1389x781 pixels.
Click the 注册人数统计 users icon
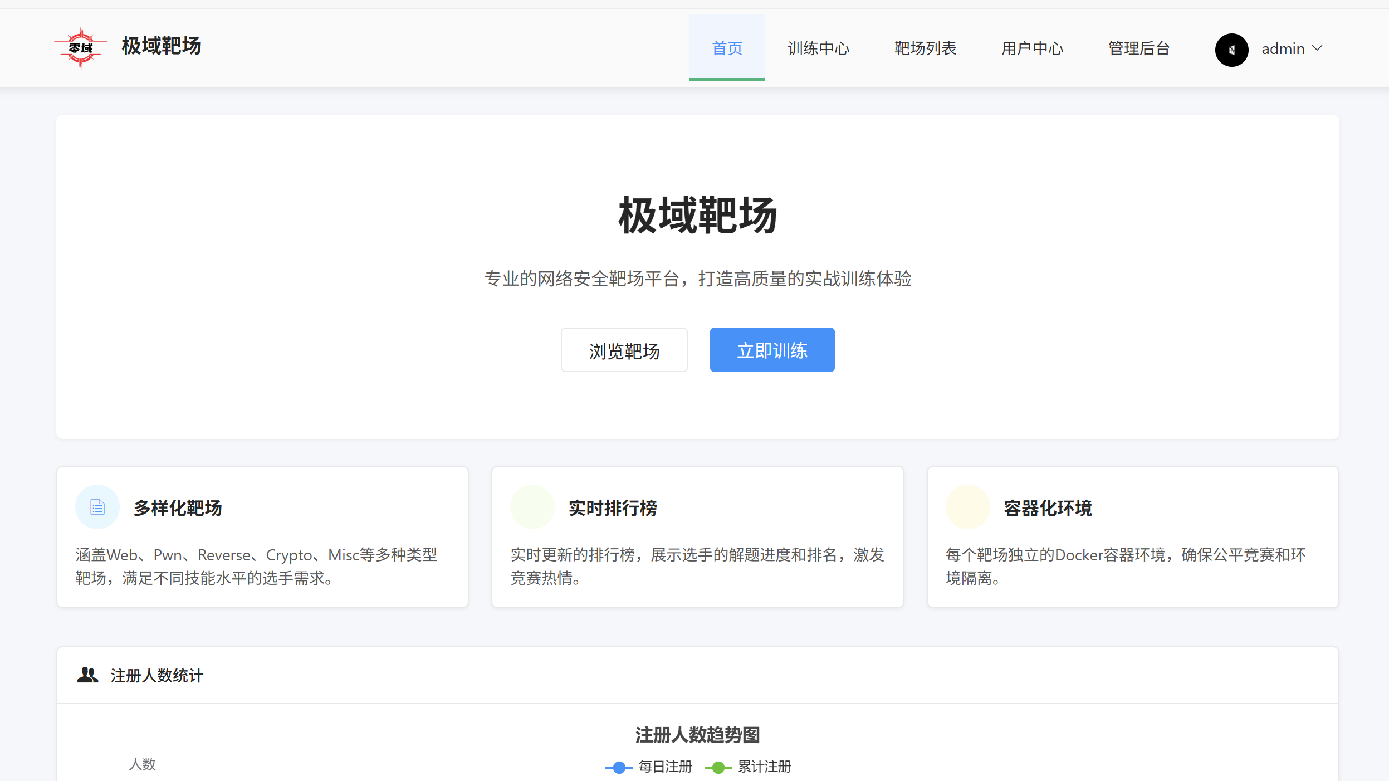click(87, 675)
